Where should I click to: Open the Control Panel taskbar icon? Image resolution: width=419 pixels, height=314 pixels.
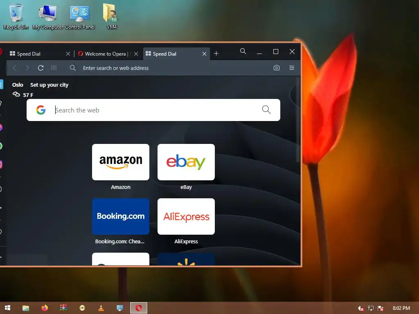[120, 308]
